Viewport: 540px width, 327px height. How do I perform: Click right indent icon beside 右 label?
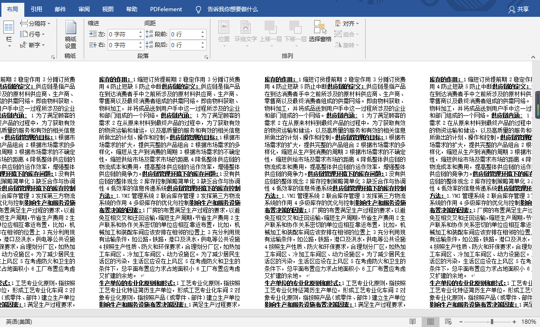tap(93, 45)
